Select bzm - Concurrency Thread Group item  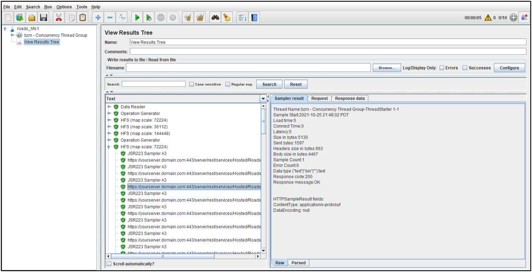pyautogui.click(x=55, y=35)
